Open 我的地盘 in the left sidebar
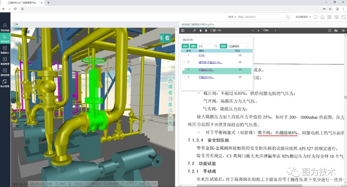The height and width of the screenshot is (187, 347). click(5, 27)
